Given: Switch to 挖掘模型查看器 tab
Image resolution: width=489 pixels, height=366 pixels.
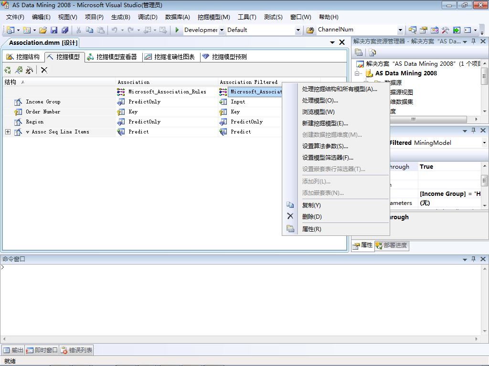Looking at the screenshot, I should tap(112, 57).
